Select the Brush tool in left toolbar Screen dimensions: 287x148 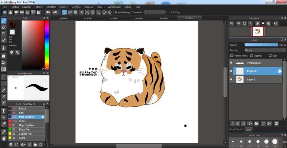[3, 21]
